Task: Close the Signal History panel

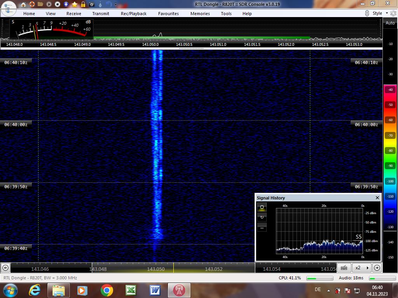Action: [377, 198]
